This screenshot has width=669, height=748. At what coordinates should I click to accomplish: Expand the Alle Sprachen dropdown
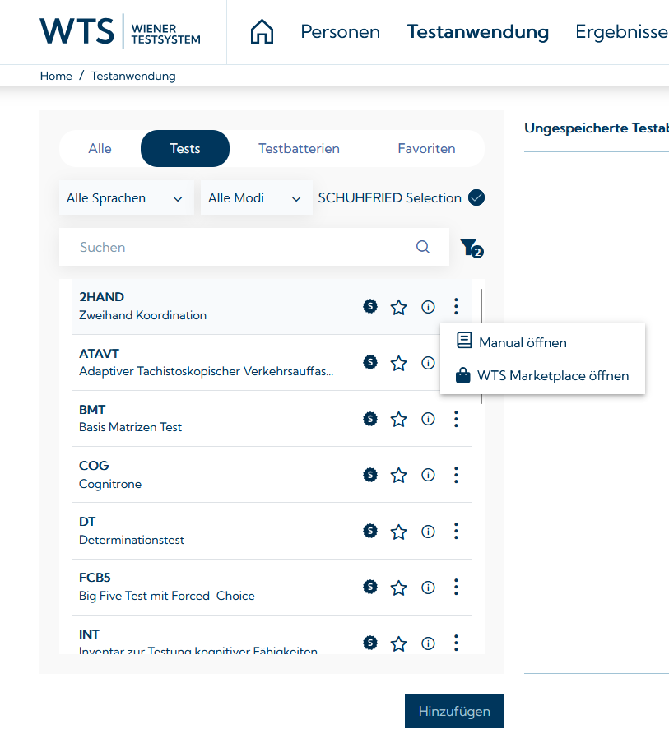126,198
